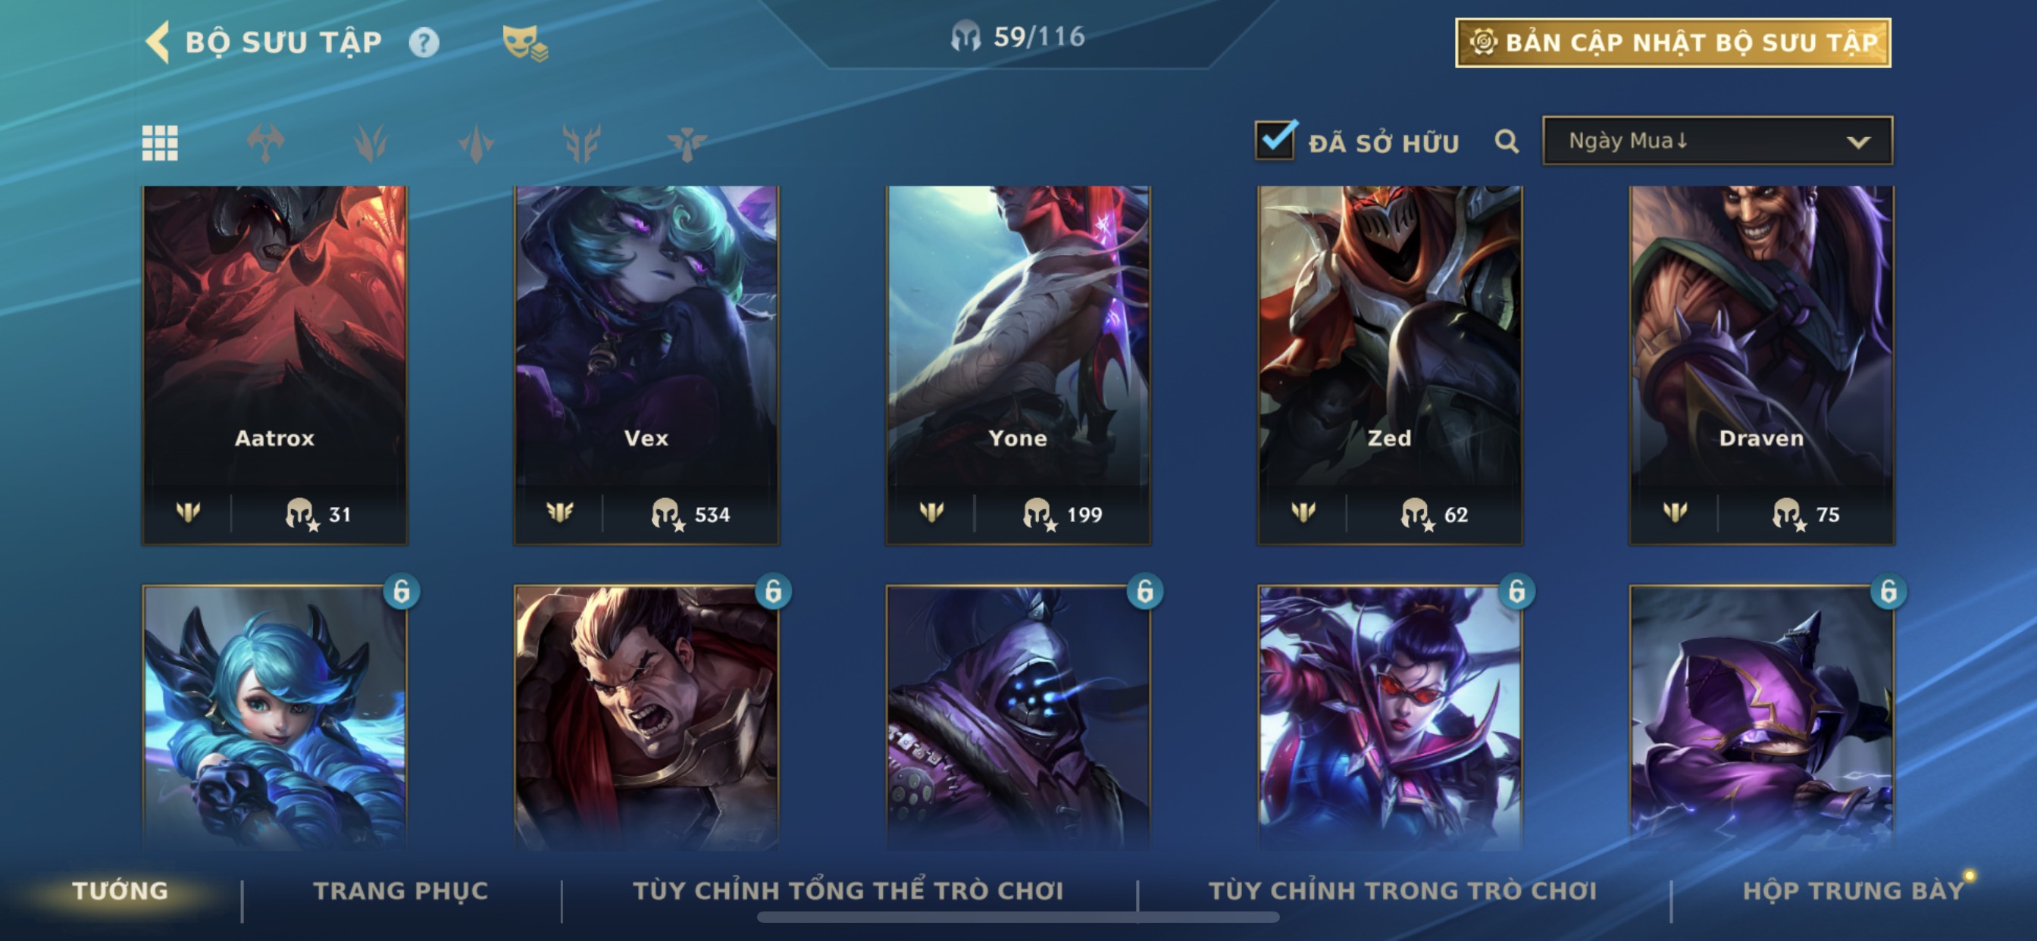Uncheck the Đã Sở Hữu checkbox
2037x941 pixels.
(1275, 141)
